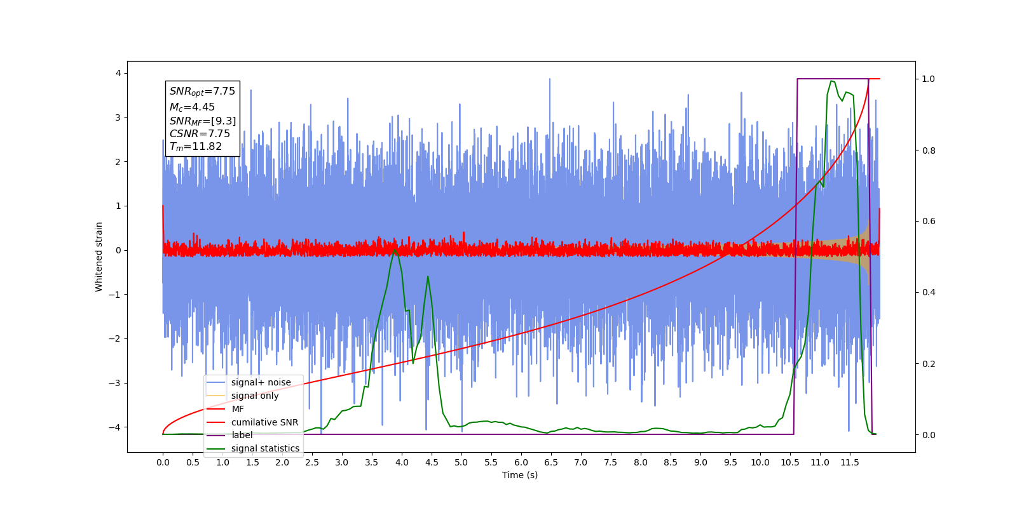
Task: Click the "MF" legend label
Action: coord(238,409)
